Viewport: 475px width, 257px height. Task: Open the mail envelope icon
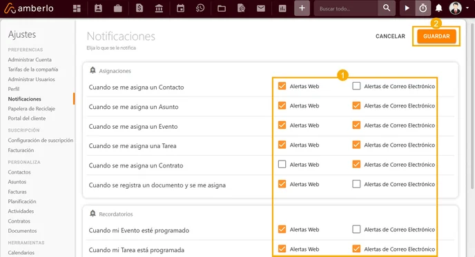coord(261,8)
